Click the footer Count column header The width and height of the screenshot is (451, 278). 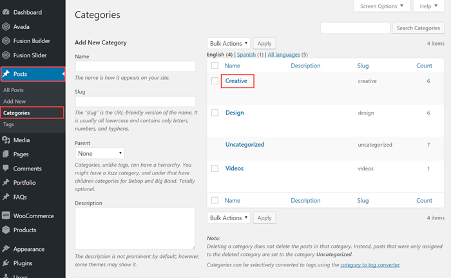[x=424, y=200]
